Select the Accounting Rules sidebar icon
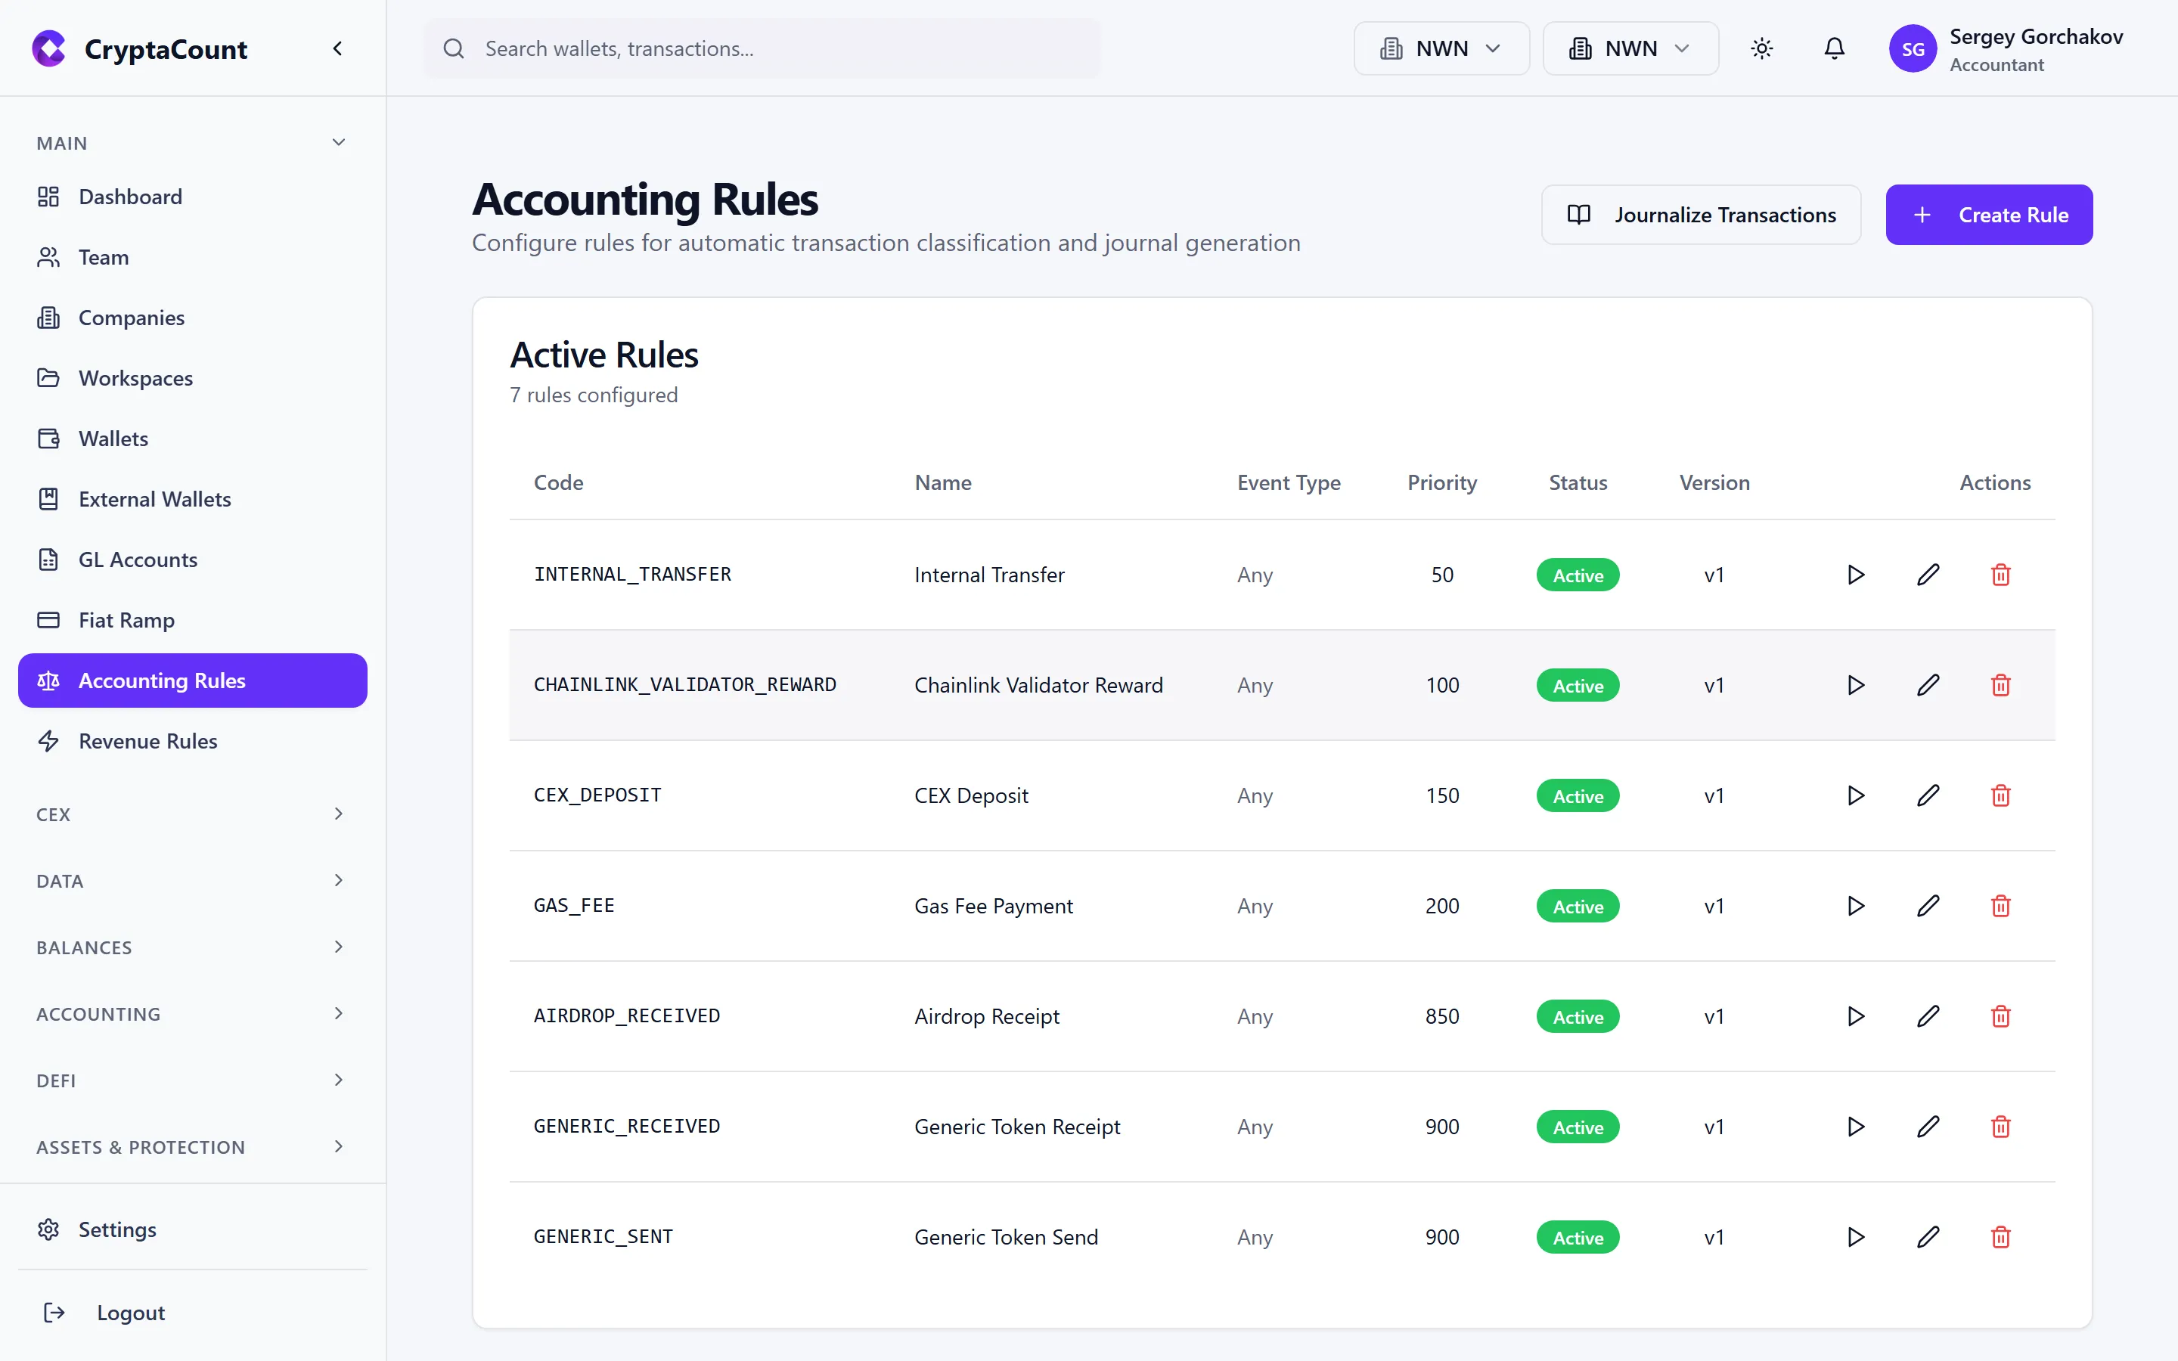2178x1361 pixels. click(49, 680)
